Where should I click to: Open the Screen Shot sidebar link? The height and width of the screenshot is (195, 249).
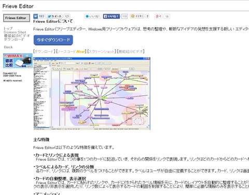point(15,32)
